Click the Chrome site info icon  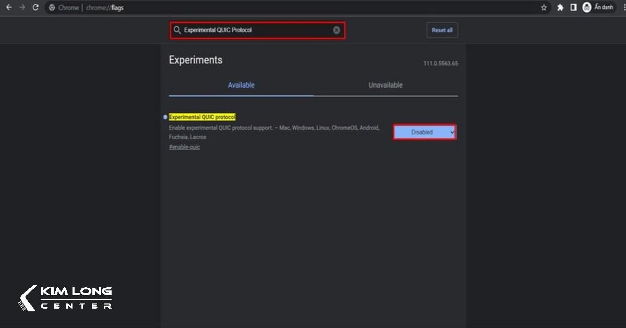pos(52,8)
